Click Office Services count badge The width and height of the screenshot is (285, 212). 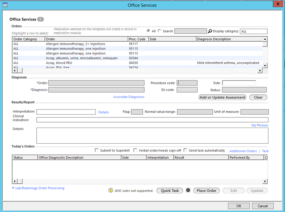[40, 19]
